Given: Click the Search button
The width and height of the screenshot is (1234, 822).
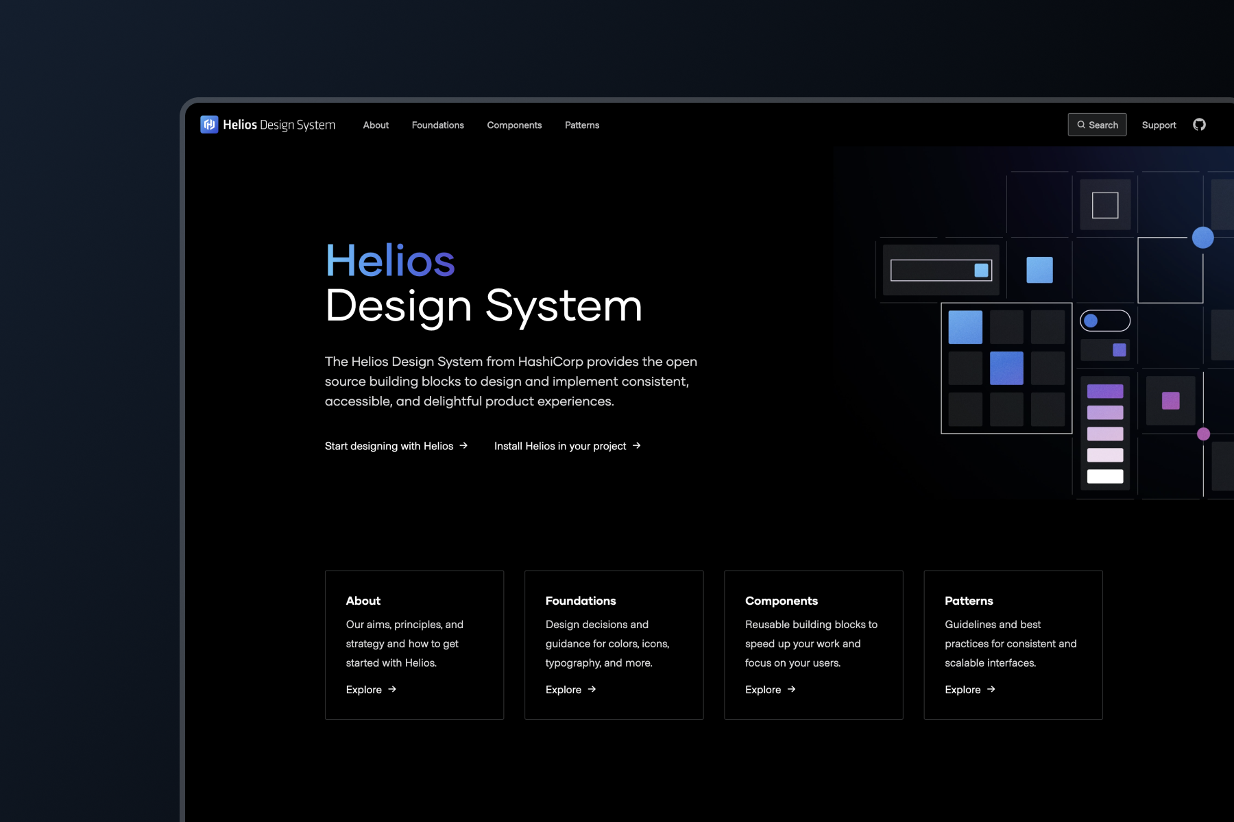Looking at the screenshot, I should click(x=1097, y=125).
